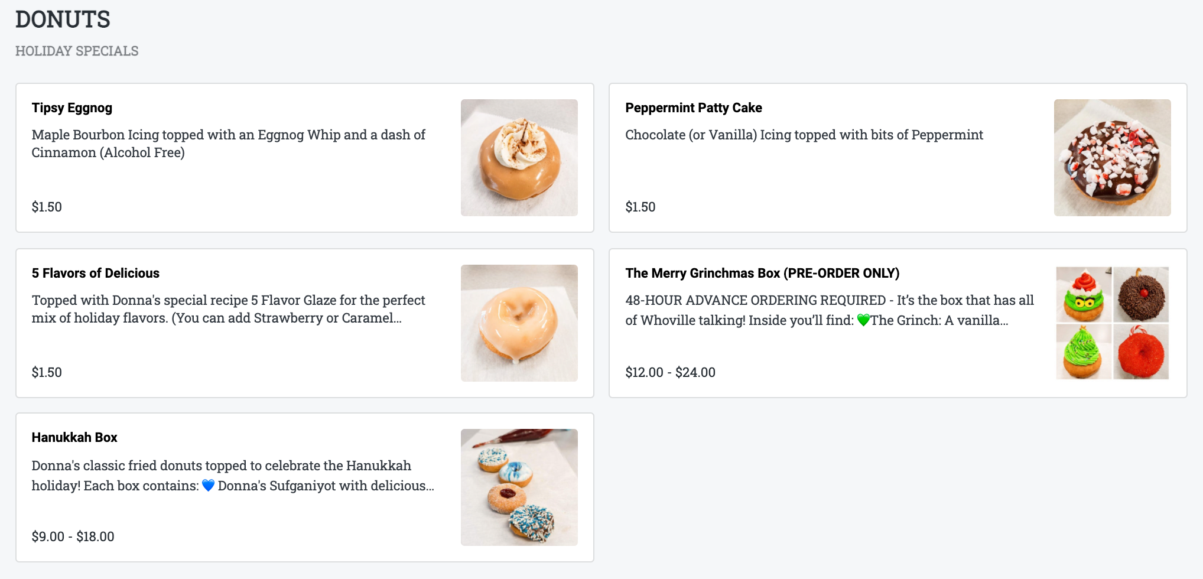Click the Tipsy Eggnog $1.50 price
The image size is (1203, 579).
pos(47,207)
